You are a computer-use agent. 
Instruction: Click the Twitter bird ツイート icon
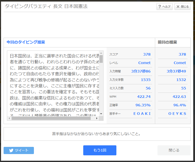coord(11,150)
